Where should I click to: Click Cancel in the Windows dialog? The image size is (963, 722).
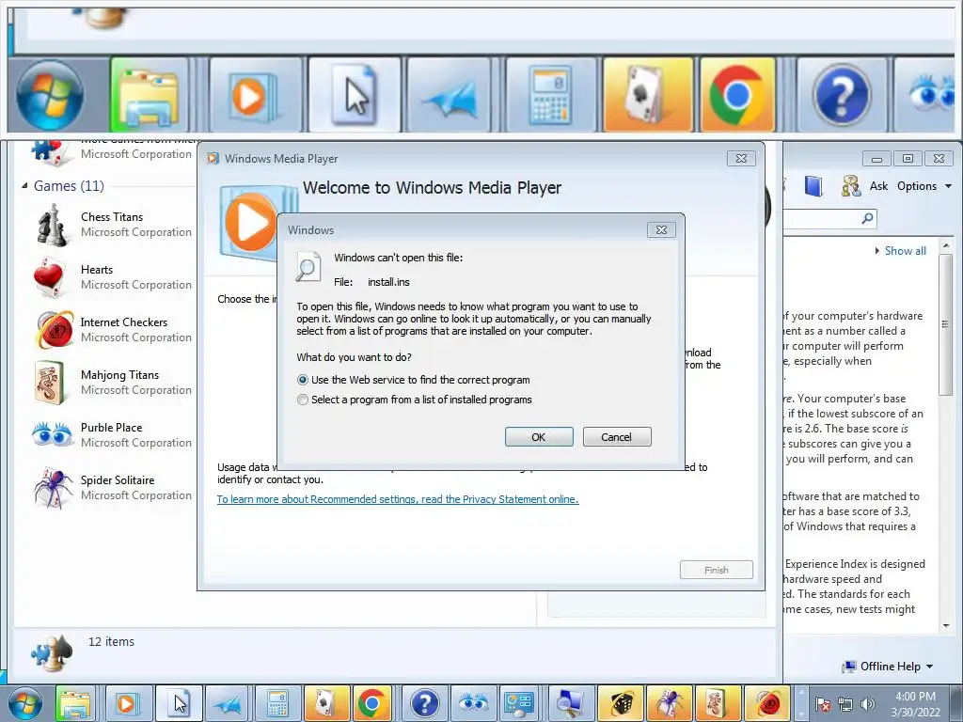pyautogui.click(x=617, y=437)
